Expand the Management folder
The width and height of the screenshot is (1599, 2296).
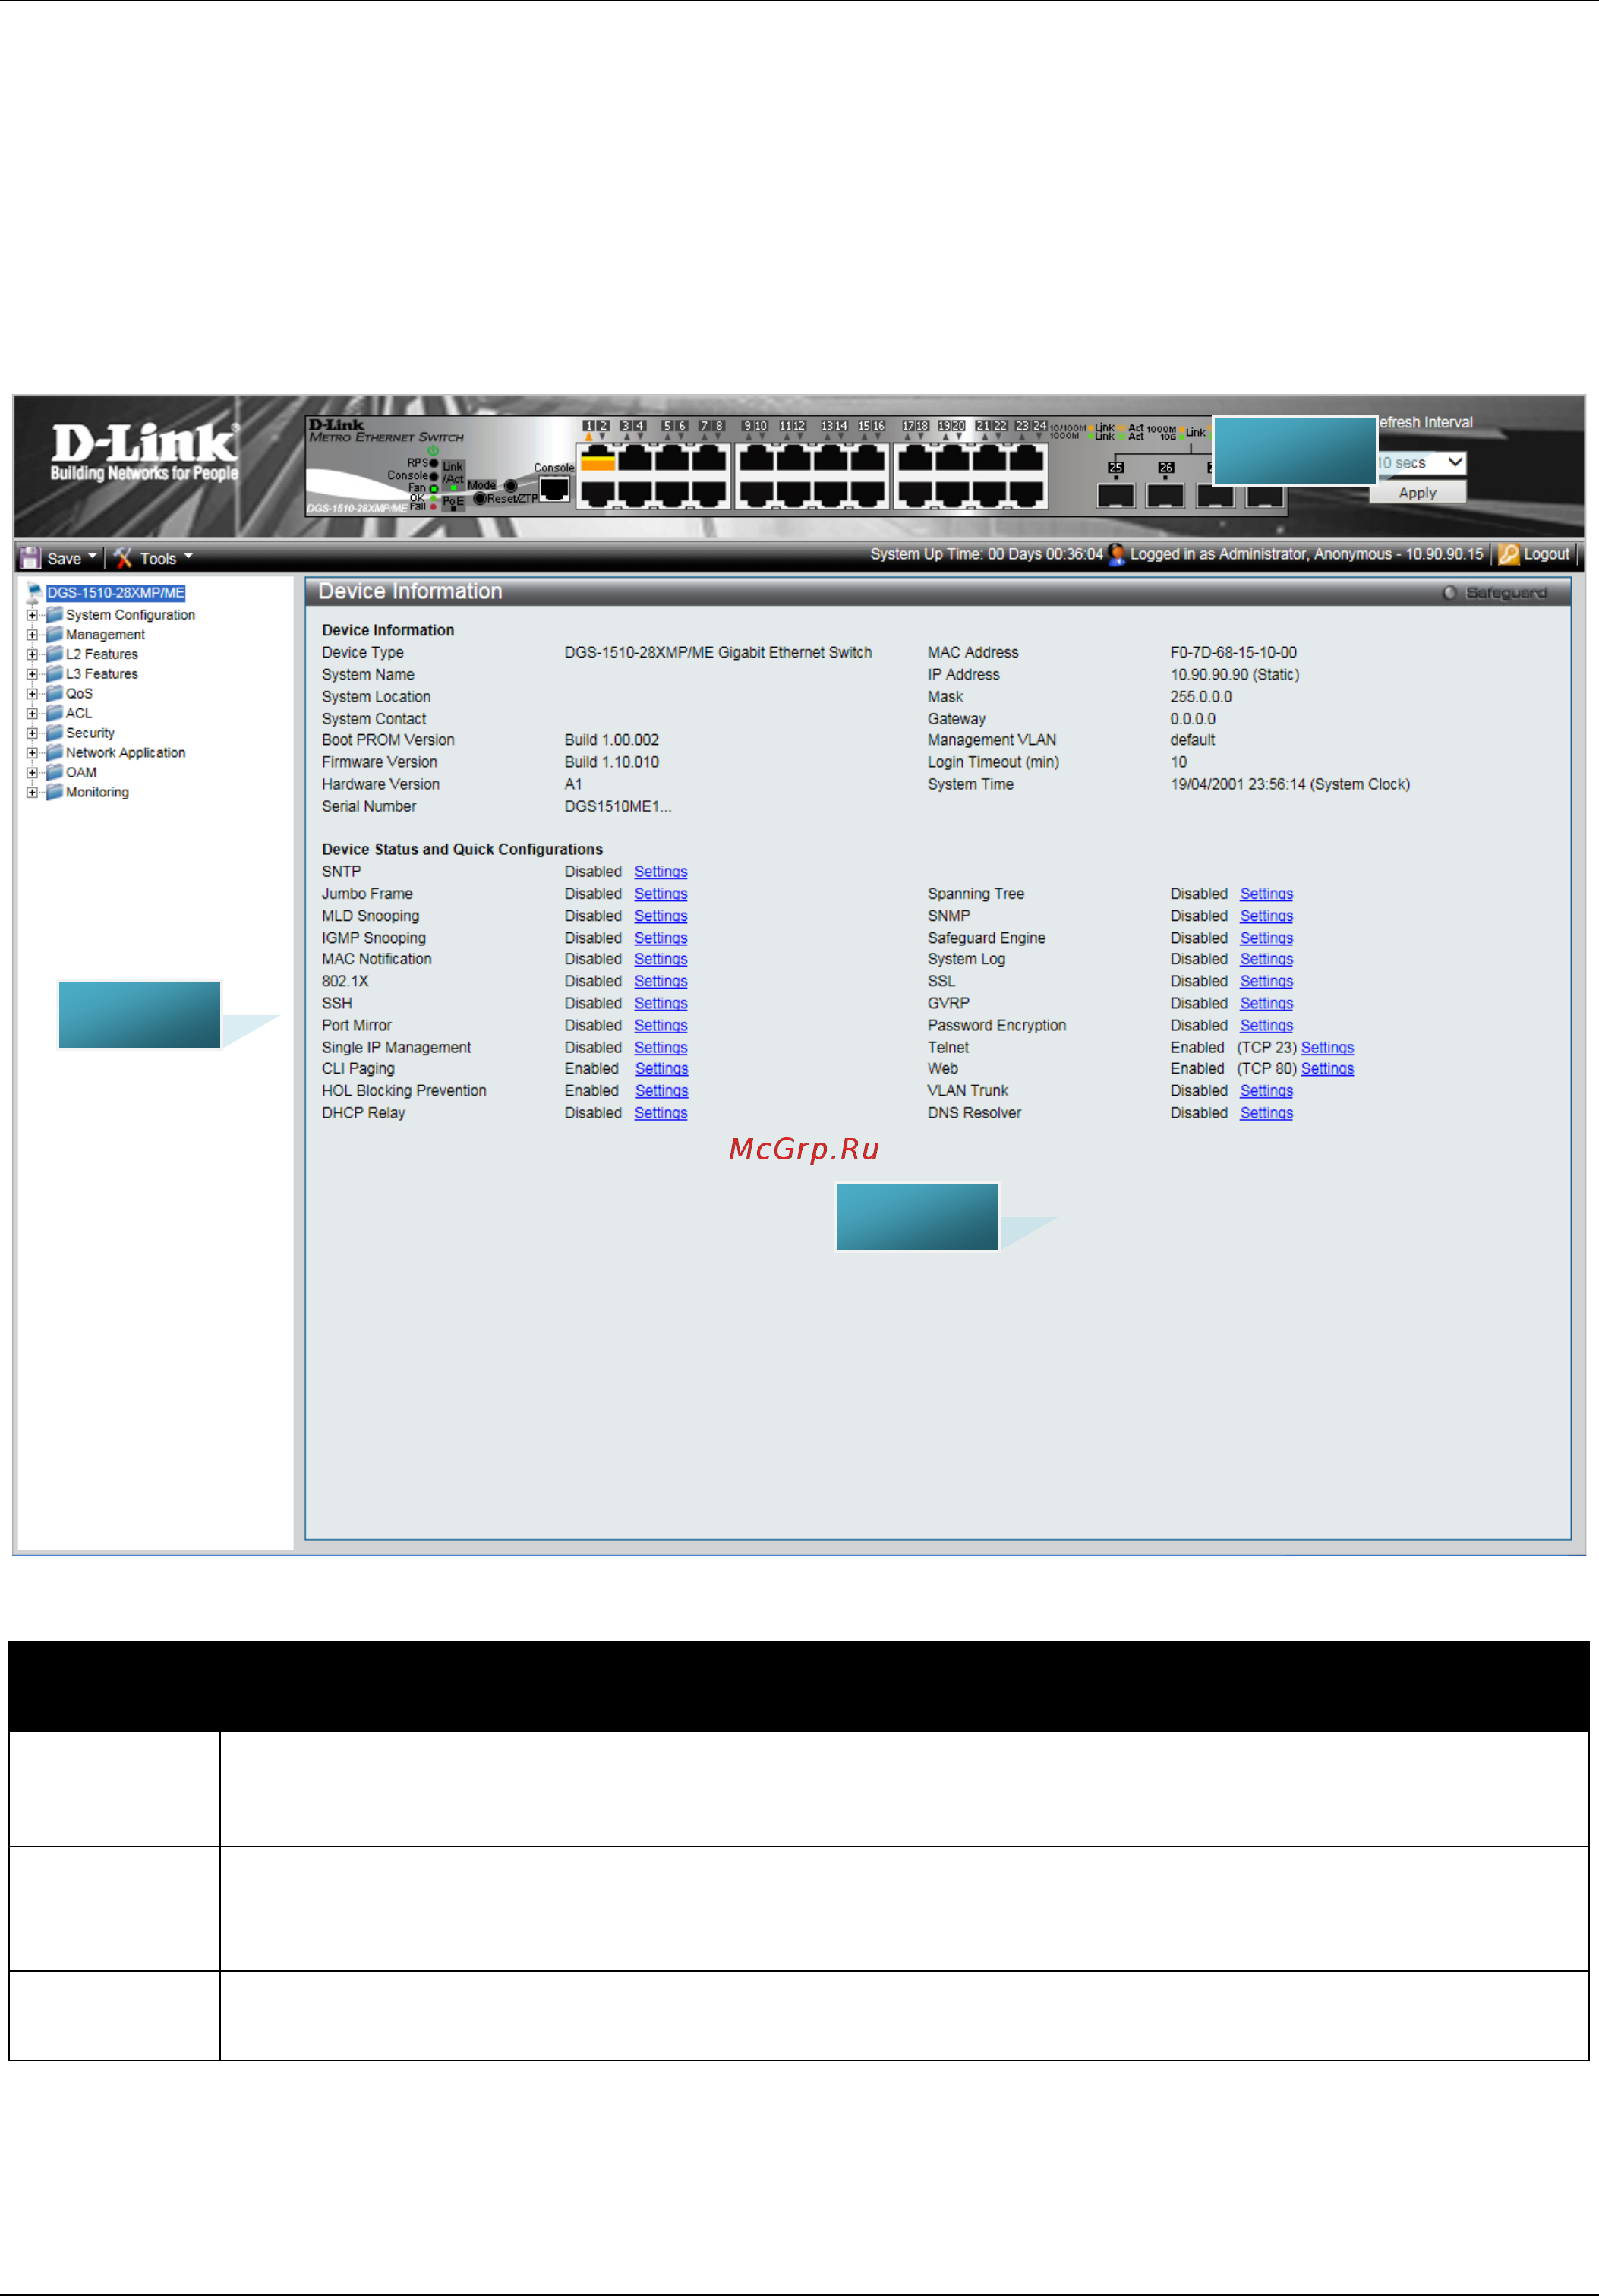[32, 635]
